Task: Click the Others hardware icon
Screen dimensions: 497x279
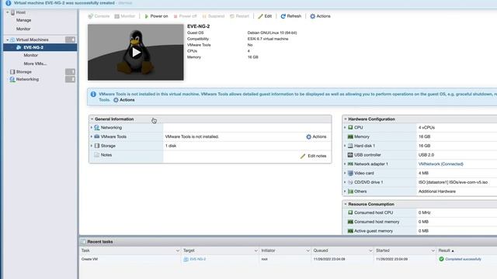Action: [350, 191]
